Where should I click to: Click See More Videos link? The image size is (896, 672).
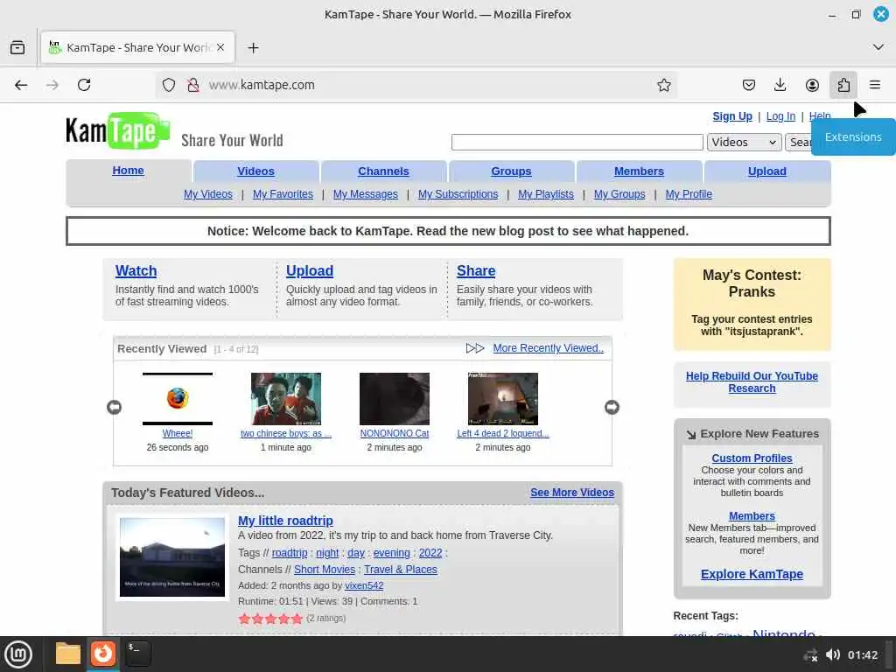pyautogui.click(x=572, y=493)
